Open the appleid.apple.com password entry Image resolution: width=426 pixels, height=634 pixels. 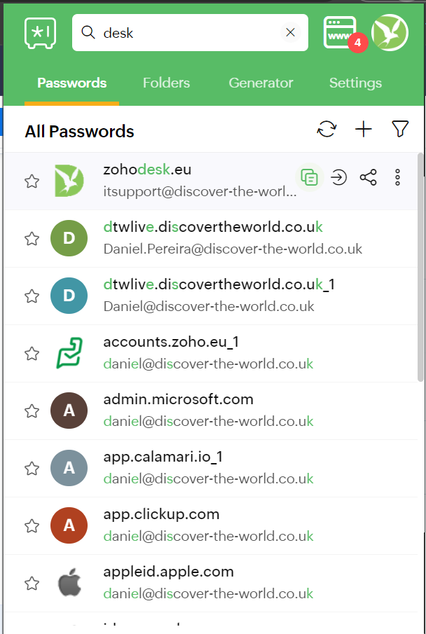tap(168, 572)
